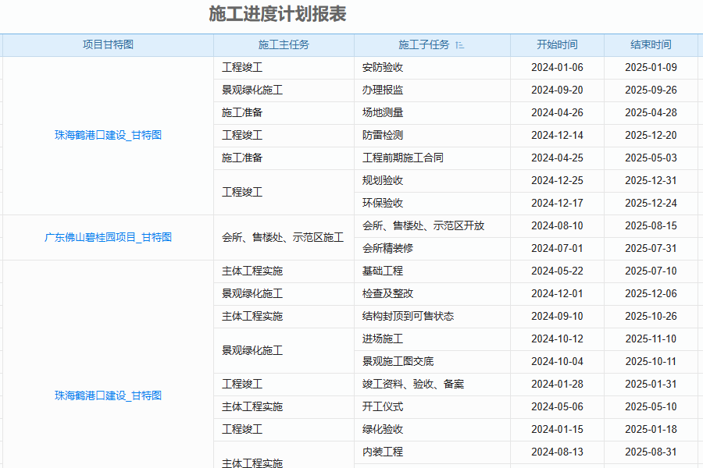Select the 绿化验收 subtask cell

pyautogui.click(x=432, y=430)
